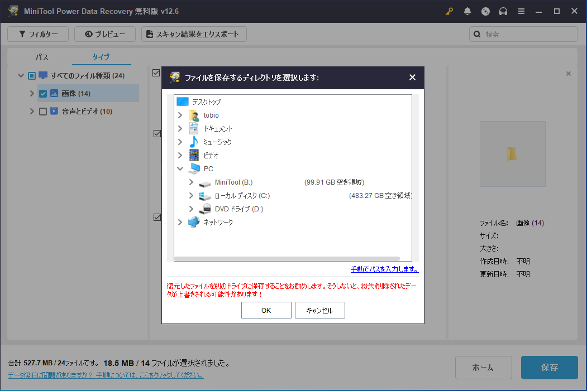587x391 pixels.
Task: Toggle すべてのファイル種類 checkbox
Action: 32,76
